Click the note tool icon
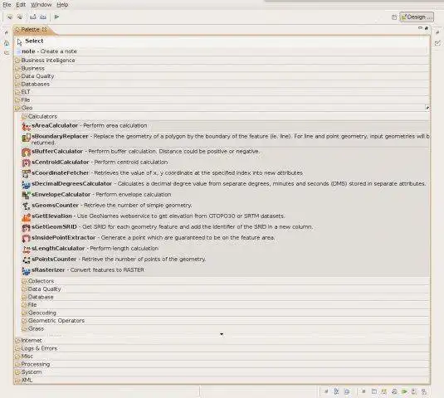The height and width of the screenshot is (398, 444). [x=18, y=51]
